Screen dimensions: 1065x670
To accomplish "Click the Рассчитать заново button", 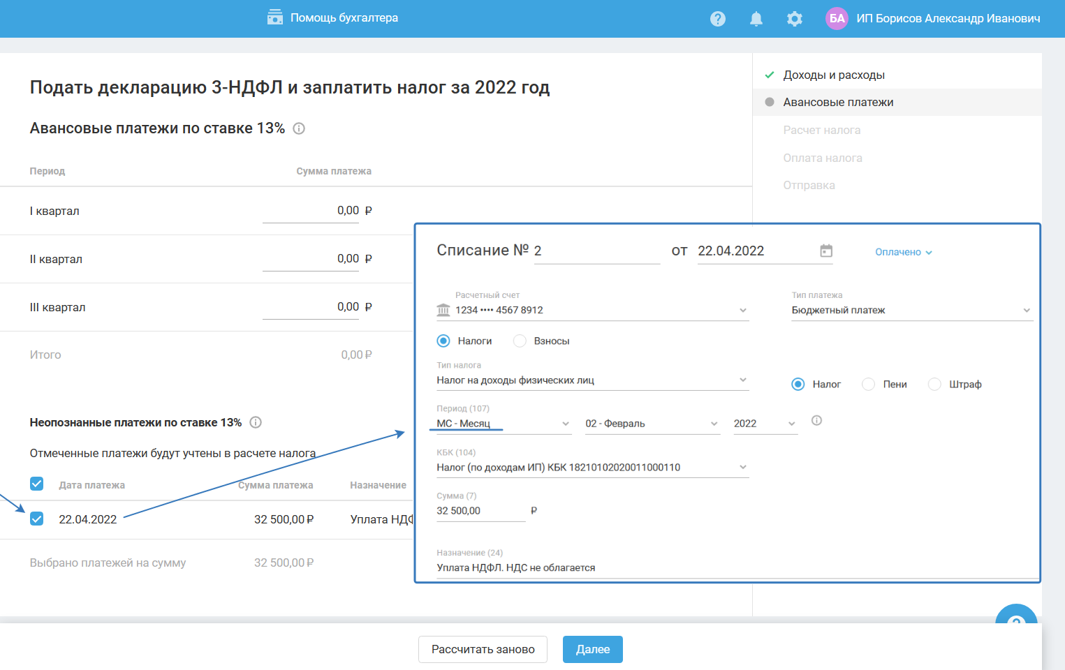I will (483, 649).
